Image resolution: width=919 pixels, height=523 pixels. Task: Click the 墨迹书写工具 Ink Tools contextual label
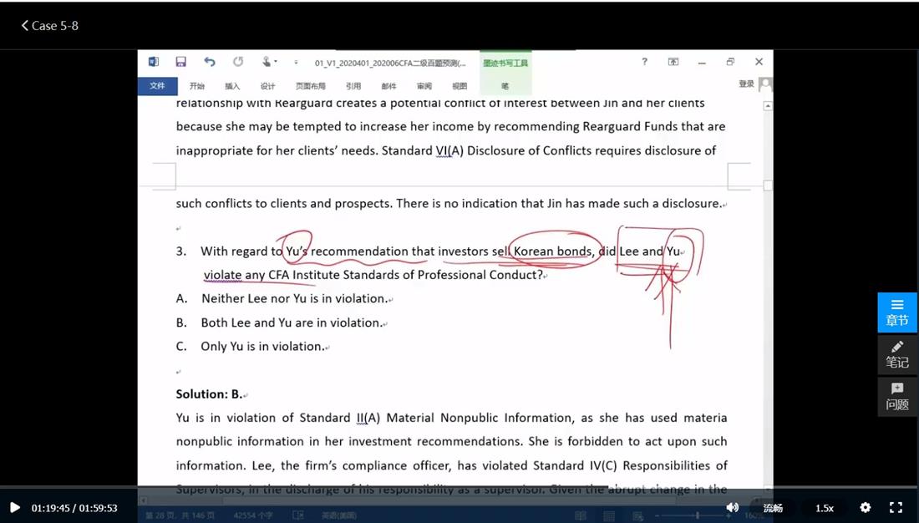(x=505, y=63)
